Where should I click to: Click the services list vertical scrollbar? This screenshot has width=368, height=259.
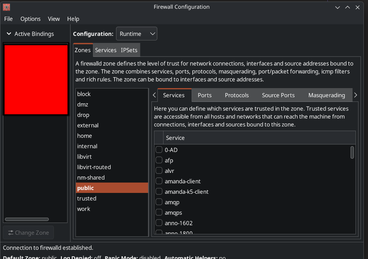point(352,152)
